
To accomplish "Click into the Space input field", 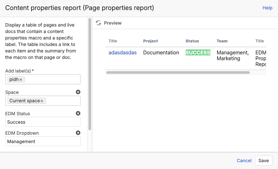I will coord(43,101).
